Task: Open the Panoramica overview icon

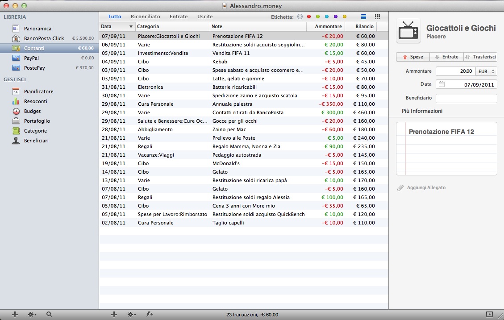Action: [x=16, y=29]
